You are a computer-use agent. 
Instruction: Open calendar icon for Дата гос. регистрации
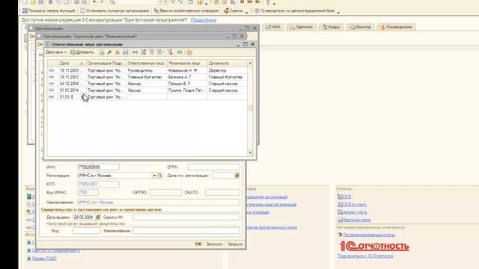pyautogui.click(x=237, y=176)
